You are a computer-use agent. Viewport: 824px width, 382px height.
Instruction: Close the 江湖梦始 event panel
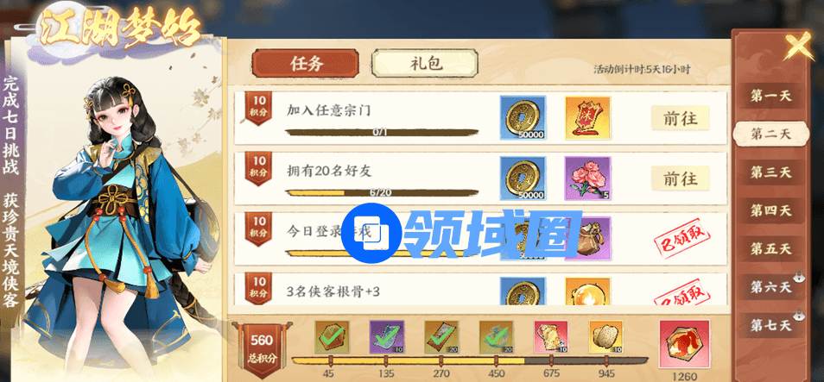tap(798, 46)
